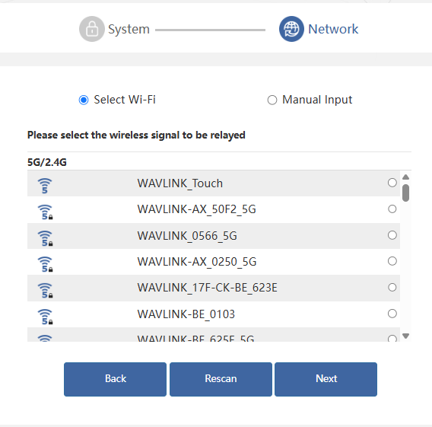Screen dimensions: 432x427
Task: Choose the Select Wi-Fi radio option
Action: 84,100
